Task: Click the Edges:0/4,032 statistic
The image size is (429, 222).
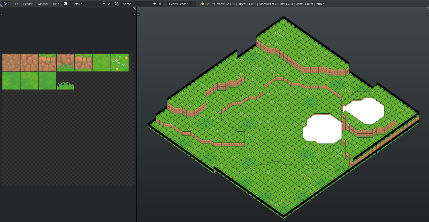Action: coord(247,4)
